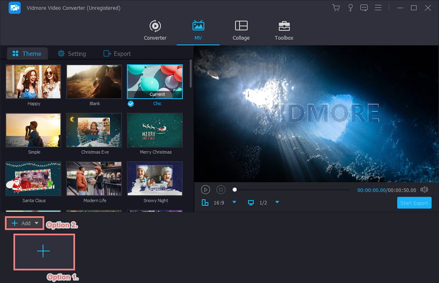Open the Theme sub-tab

point(27,53)
